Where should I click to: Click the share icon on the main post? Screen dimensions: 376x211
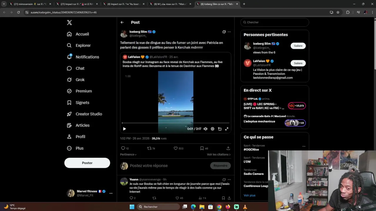(228, 148)
